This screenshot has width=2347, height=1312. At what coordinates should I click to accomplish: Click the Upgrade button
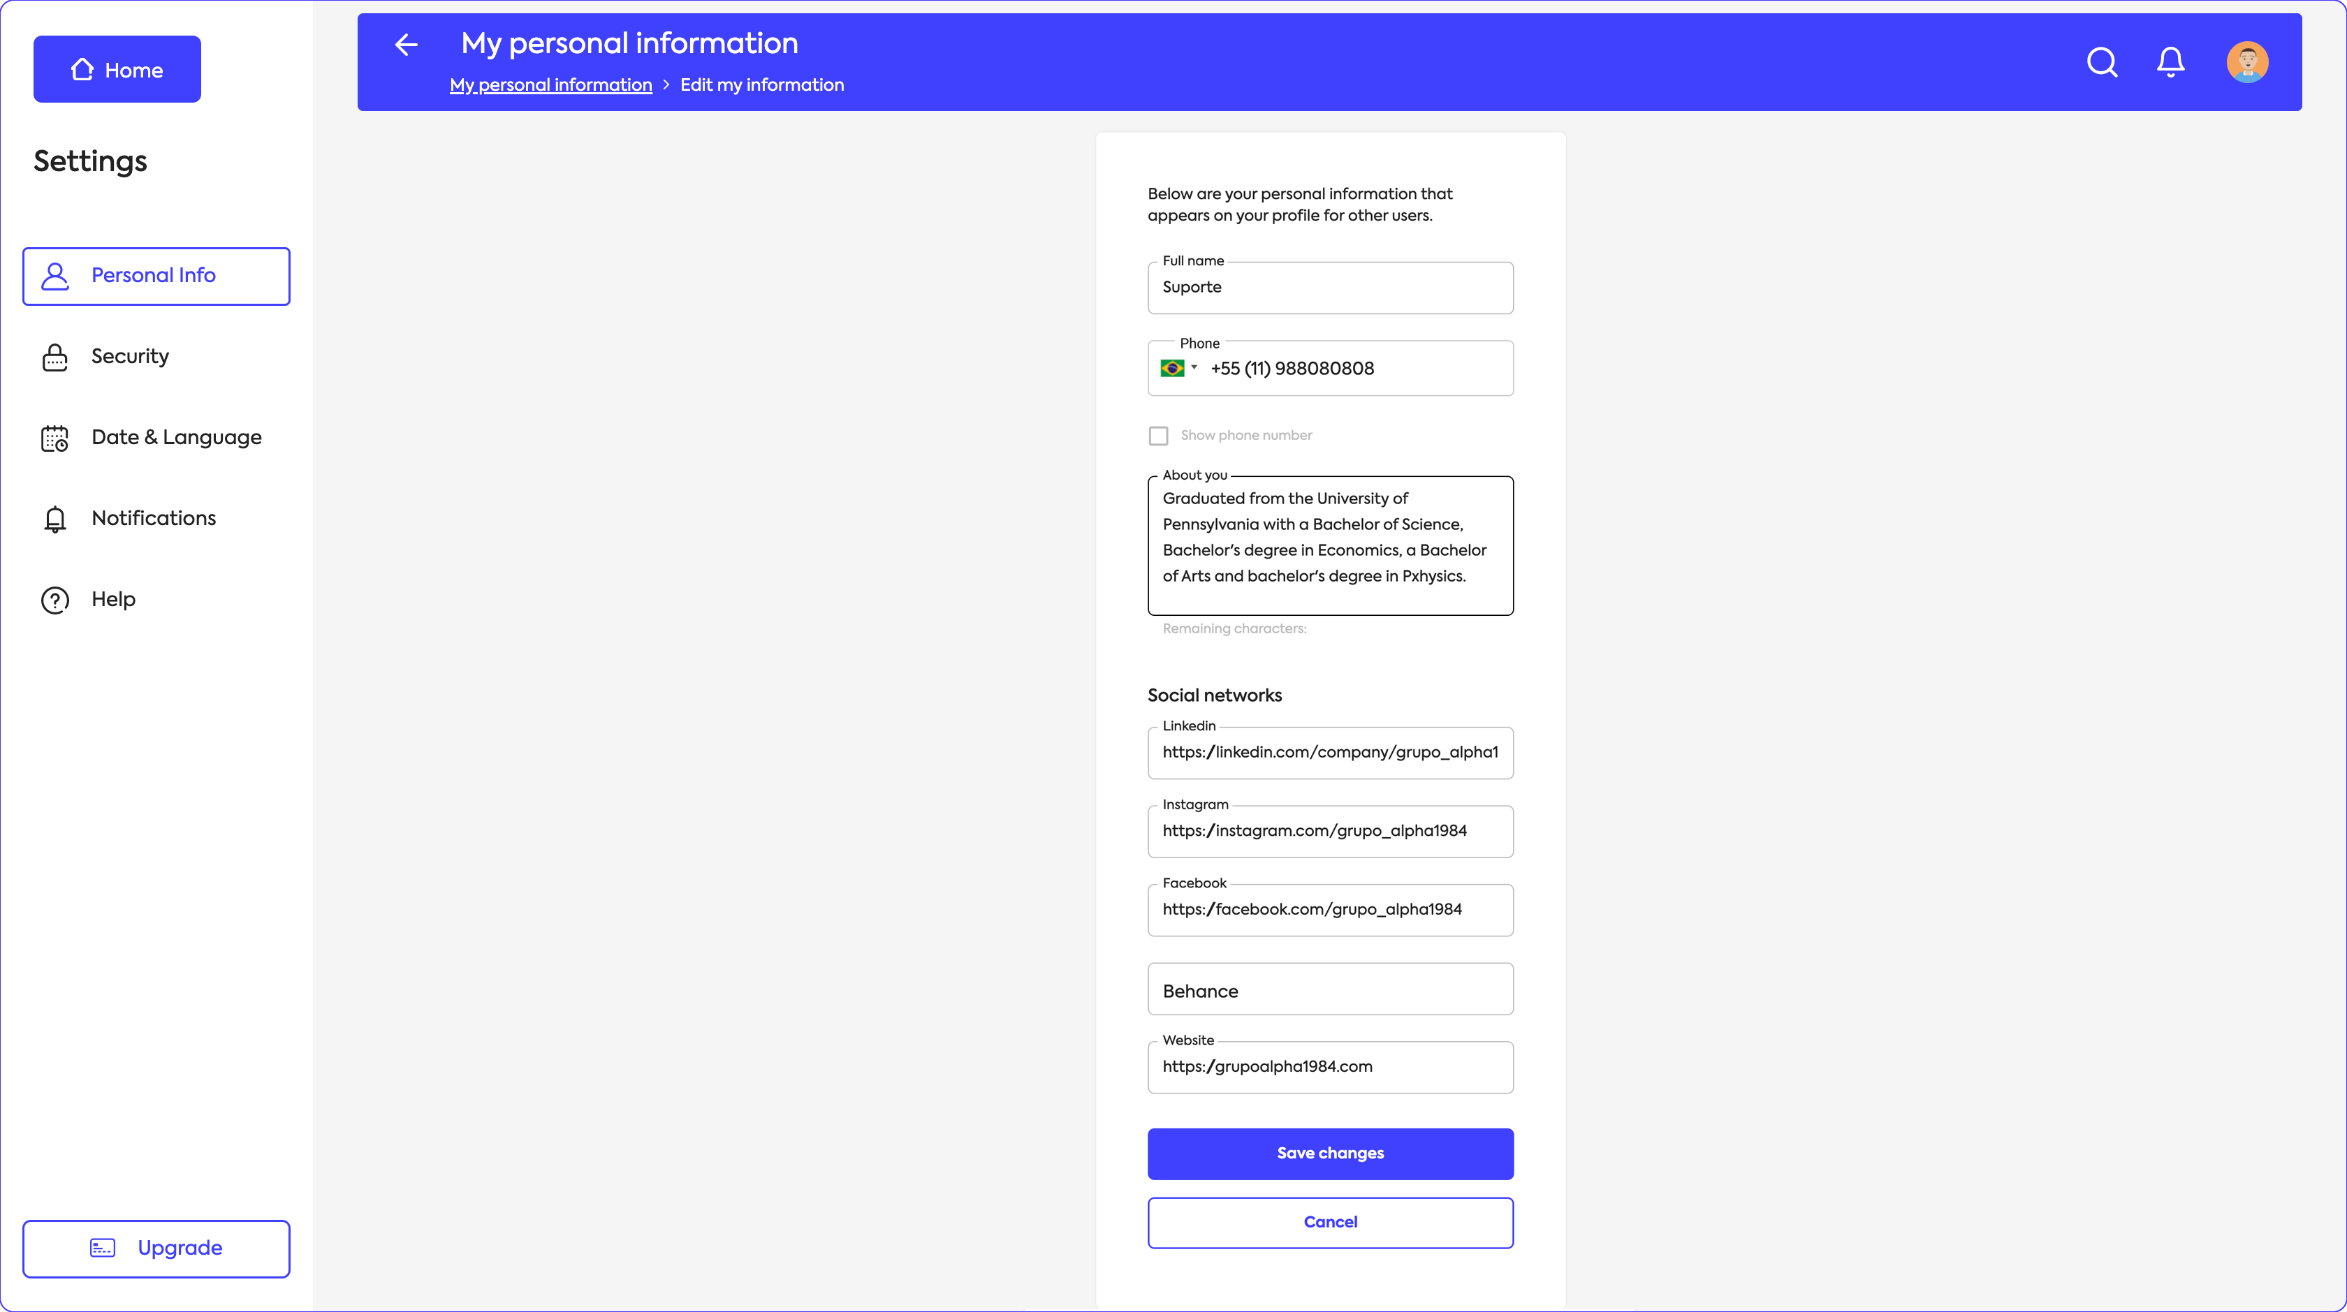156,1248
